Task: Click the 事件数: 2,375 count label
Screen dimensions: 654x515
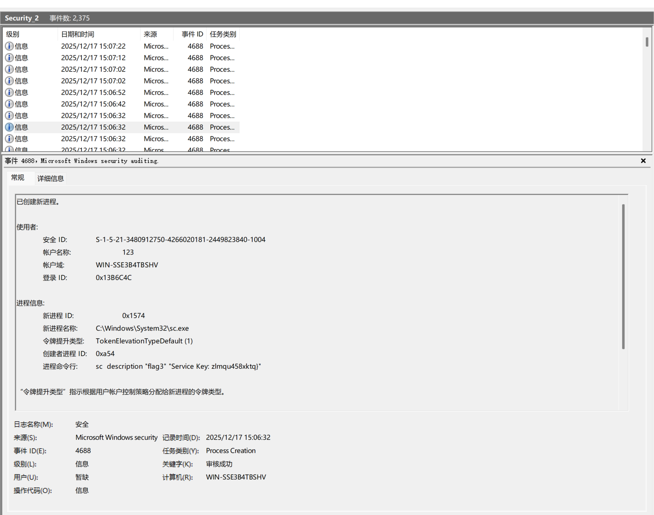Action: (x=69, y=18)
